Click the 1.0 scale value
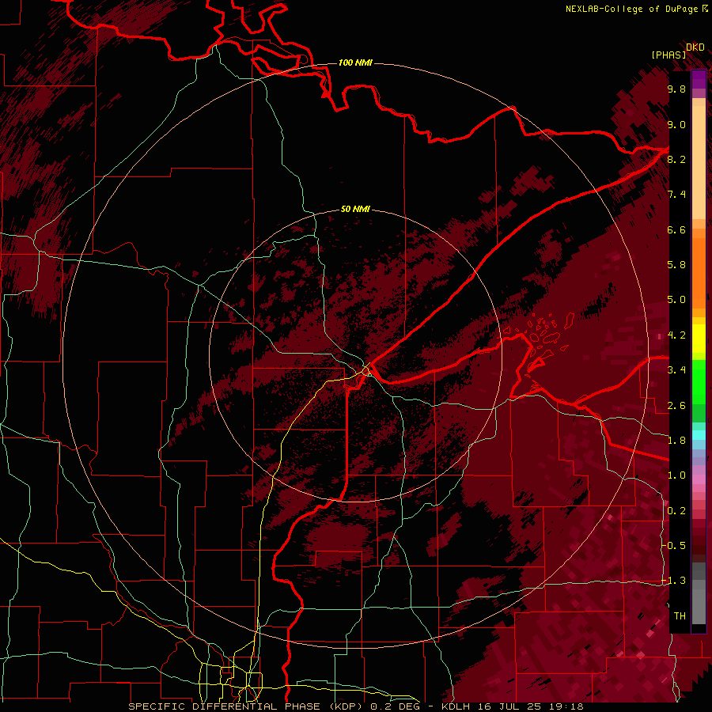Image resolution: width=712 pixels, height=712 pixels. [676, 475]
